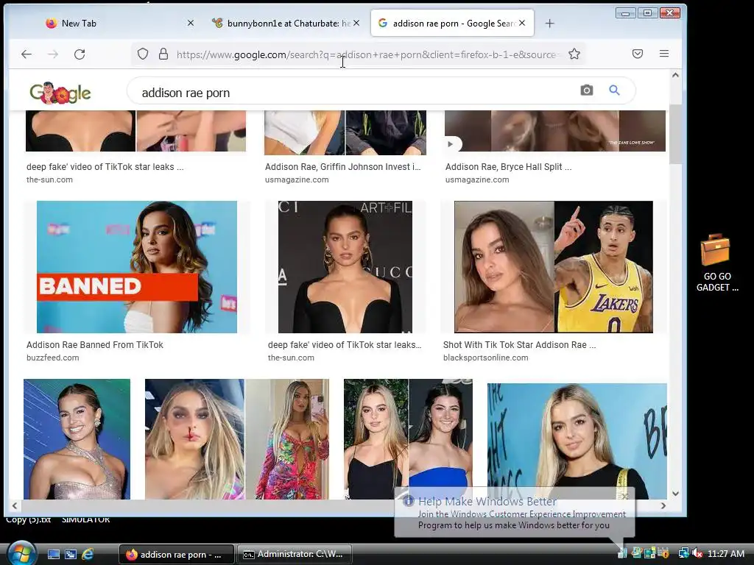Launch Internet Explorer from Quick Launch
Screen dimensions: 754x565
click(88, 555)
